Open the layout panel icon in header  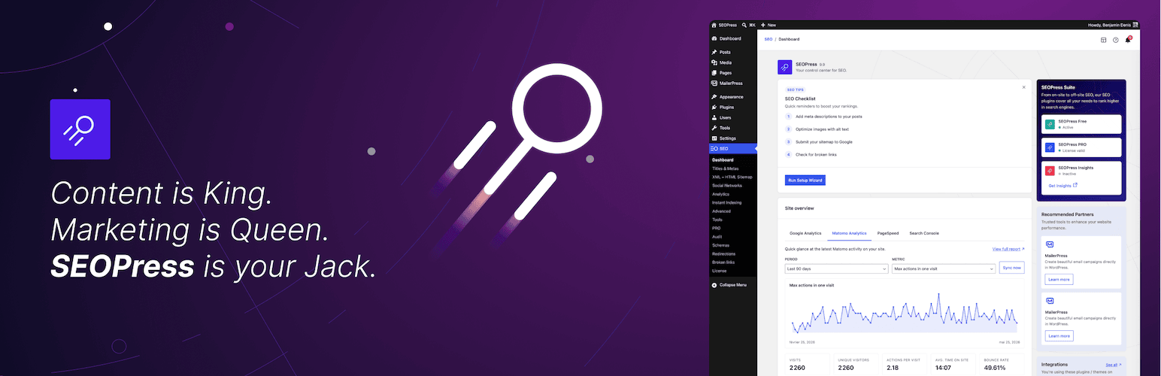(1104, 40)
